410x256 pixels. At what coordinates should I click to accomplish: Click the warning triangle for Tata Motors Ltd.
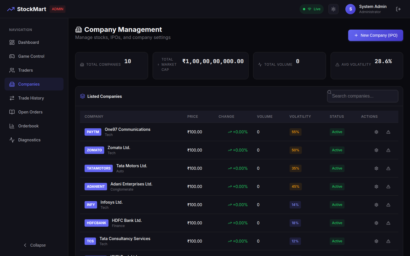click(x=388, y=168)
